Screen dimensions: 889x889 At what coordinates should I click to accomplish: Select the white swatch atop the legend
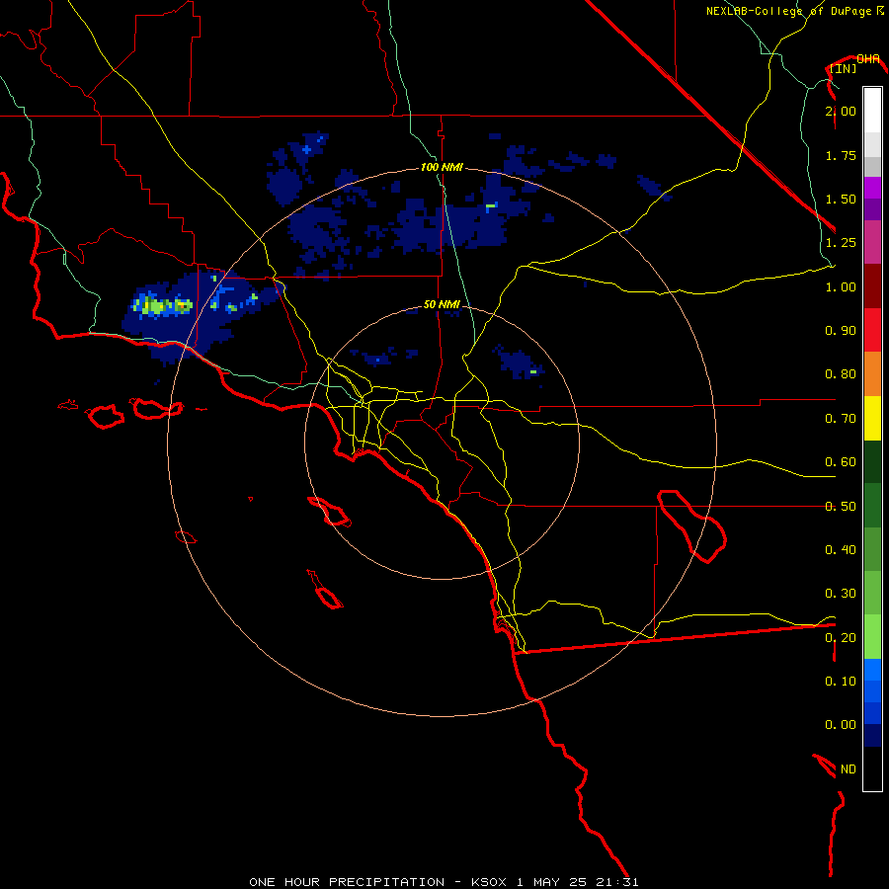(872, 110)
